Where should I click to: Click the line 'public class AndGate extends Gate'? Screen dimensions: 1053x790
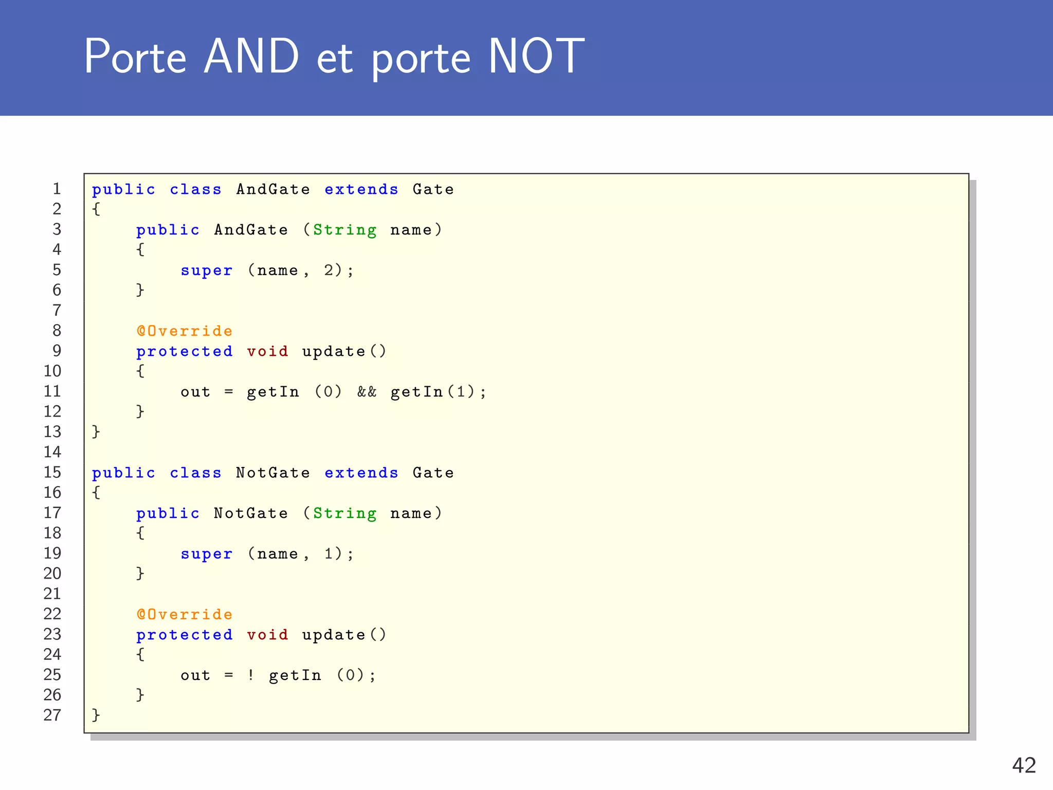click(273, 190)
